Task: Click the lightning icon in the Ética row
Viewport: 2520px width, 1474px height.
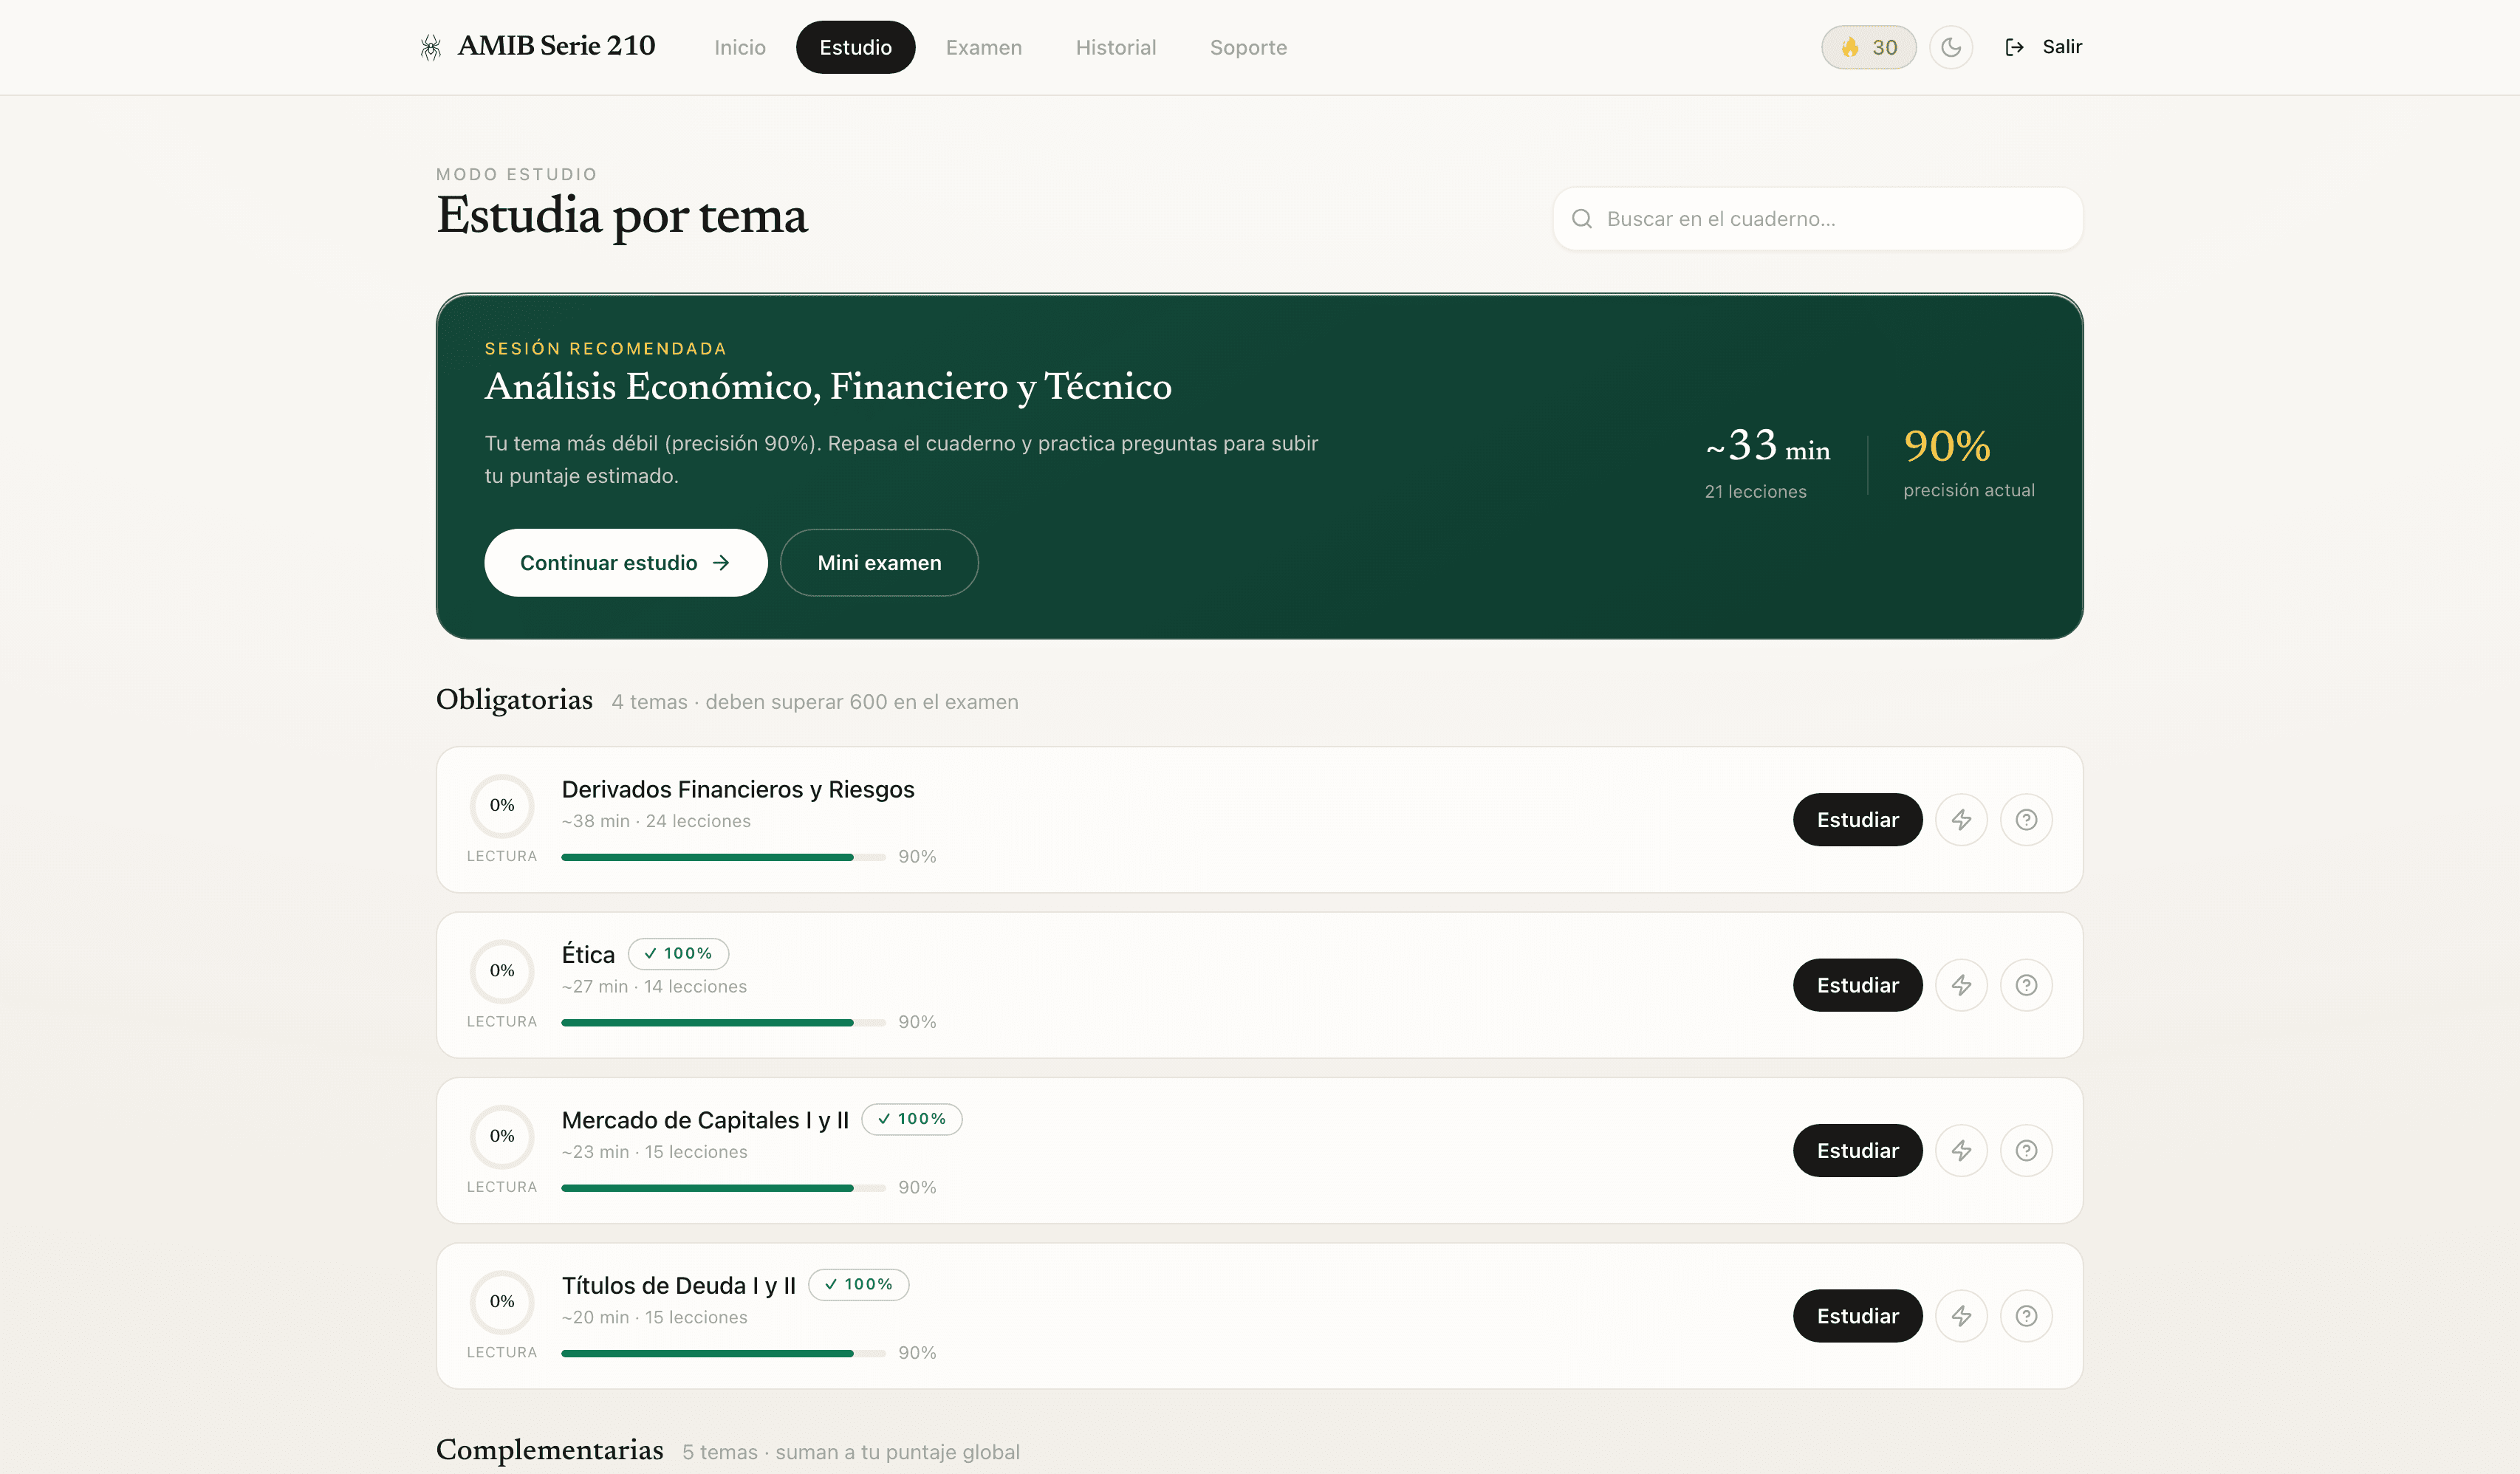Action: (x=1961, y=985)
